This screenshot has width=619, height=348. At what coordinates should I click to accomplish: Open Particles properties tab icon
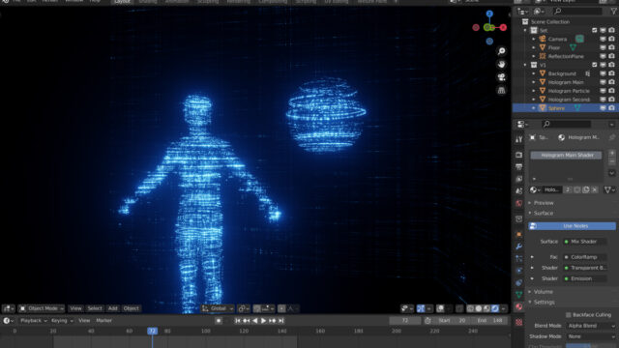click(518, 259)
